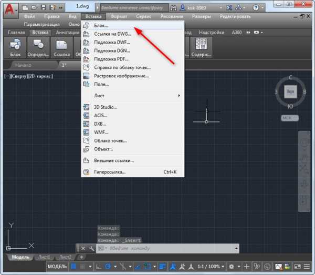
Task: Toggle polar tracking in status bar
Action: 108,267
